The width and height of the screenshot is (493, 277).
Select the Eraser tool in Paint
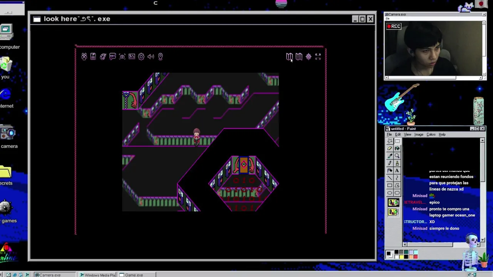[390, 149]
